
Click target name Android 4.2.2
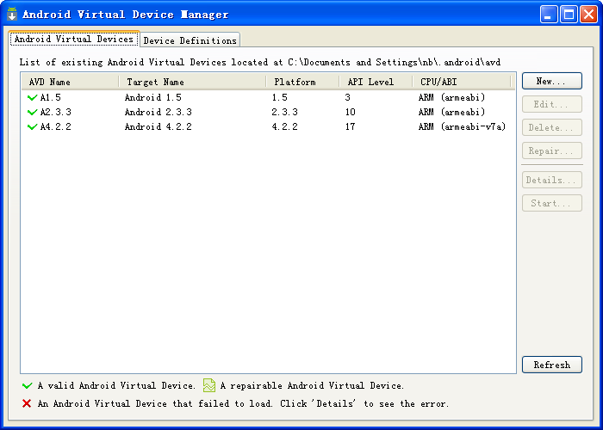click(x=158, y=126)
